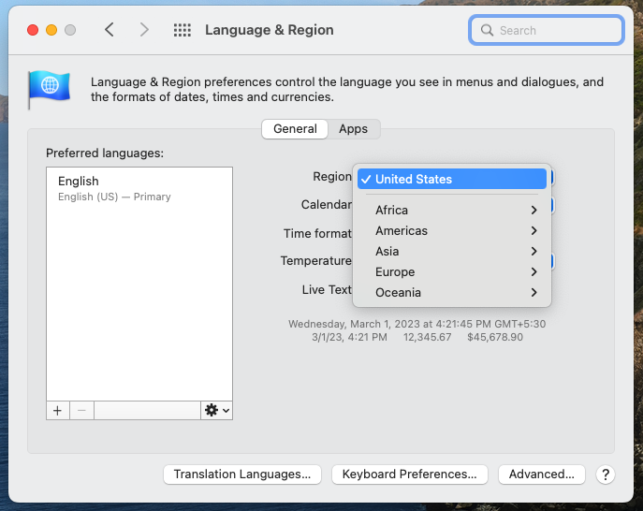Image resolution: width=643 pixels, height=511 pixels.
Task: Open help with question mark button
Action: (x=606, y=474)
